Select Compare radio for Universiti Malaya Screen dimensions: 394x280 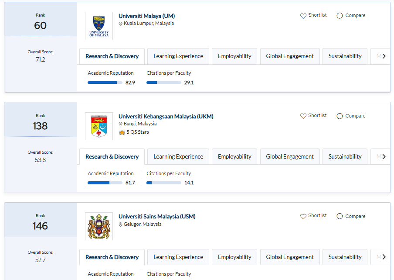click(x=340, y=16)
